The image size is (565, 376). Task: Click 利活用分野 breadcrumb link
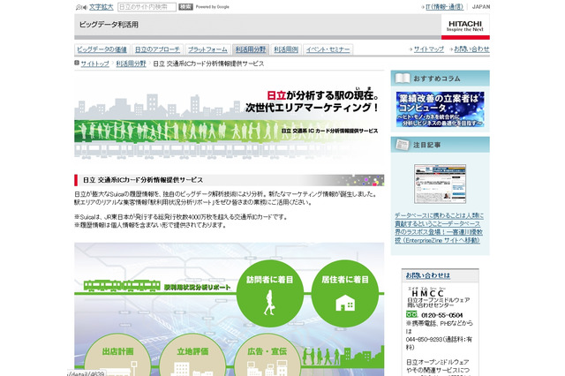click(x=131, y=64)
